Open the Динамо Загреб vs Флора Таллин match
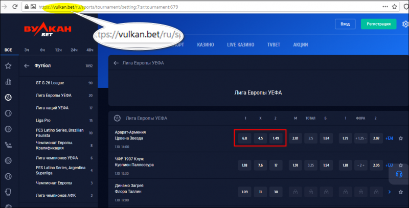Screen dimensions: 409x208 (x=129, y=189)
